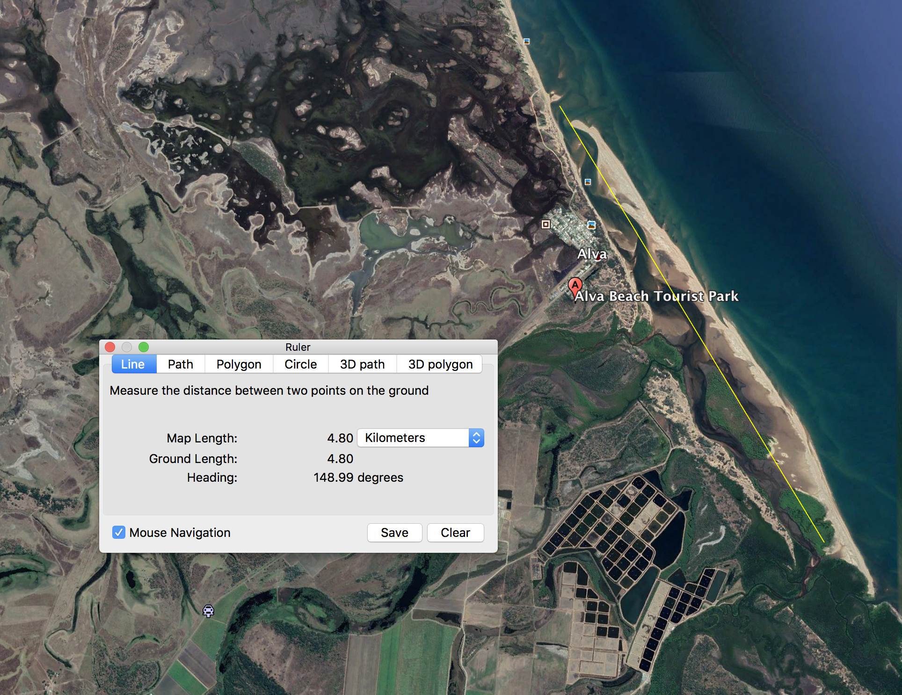Viewport: 902px width, 695px height.
Task: Close the Ruler window with red button
Action: click(x=110, y=347)
